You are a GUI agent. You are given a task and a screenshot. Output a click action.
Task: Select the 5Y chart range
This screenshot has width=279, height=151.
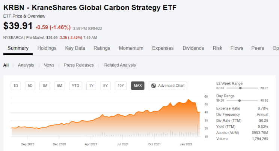tap(106, 86)
